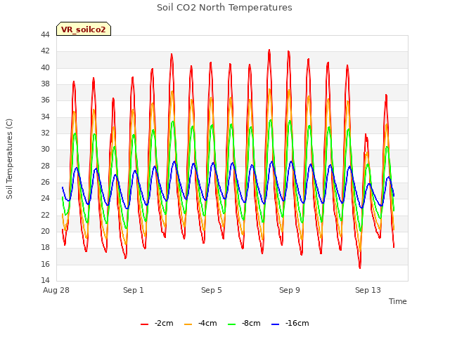450x337 pixels.
Task: Click the 20 y-axis tick label
Action: [45, 231]
